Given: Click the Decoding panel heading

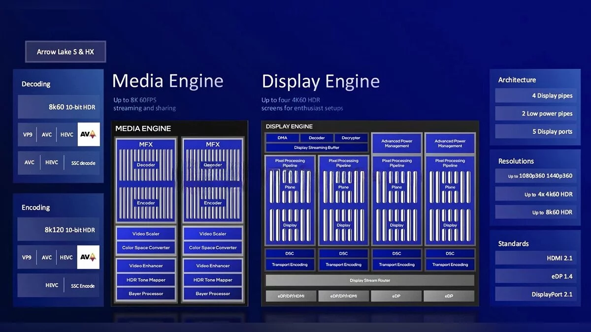Looking at the screenshot, I should [36, 84].
